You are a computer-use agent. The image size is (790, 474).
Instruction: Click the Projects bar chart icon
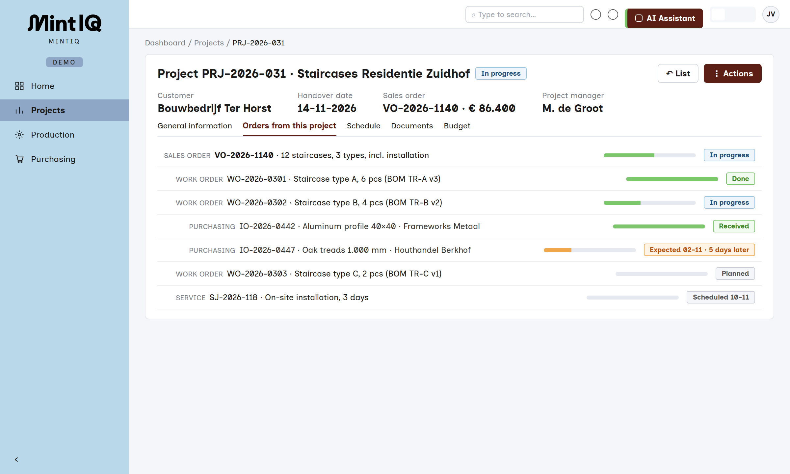pyautogui.click(x=19, y=110)
